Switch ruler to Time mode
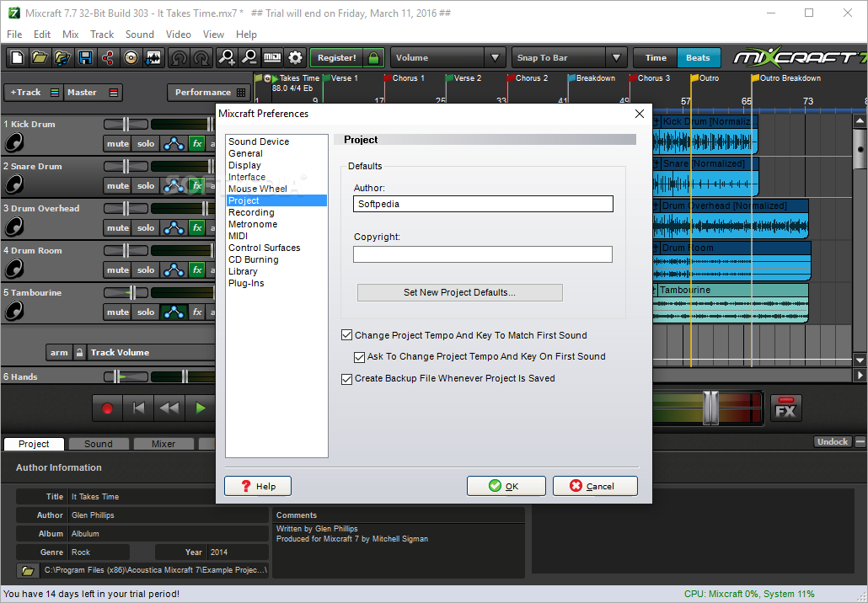 point(656,57)
